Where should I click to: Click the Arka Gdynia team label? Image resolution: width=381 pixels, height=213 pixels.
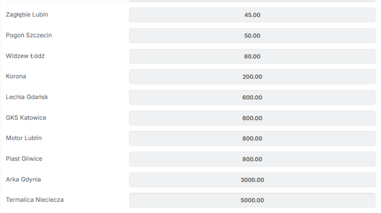point(24,180)
